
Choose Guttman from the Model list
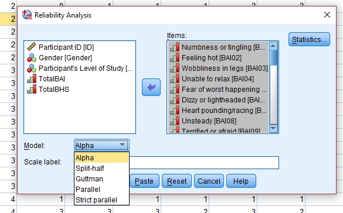(x=101, y=178)
